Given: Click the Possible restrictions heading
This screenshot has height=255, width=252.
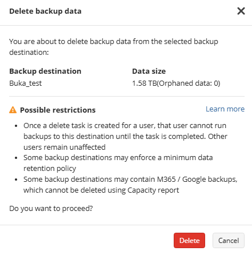Looking at the screenshot, I should point(58,110).
